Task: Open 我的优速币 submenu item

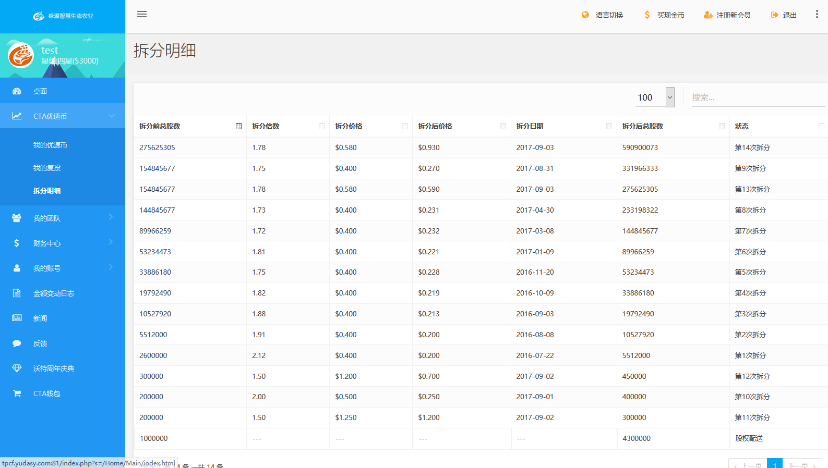Action: [x=50, y=145]
